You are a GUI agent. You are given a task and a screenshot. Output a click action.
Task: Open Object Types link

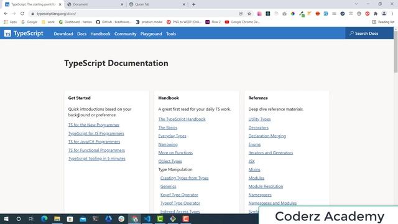point(170,161)
